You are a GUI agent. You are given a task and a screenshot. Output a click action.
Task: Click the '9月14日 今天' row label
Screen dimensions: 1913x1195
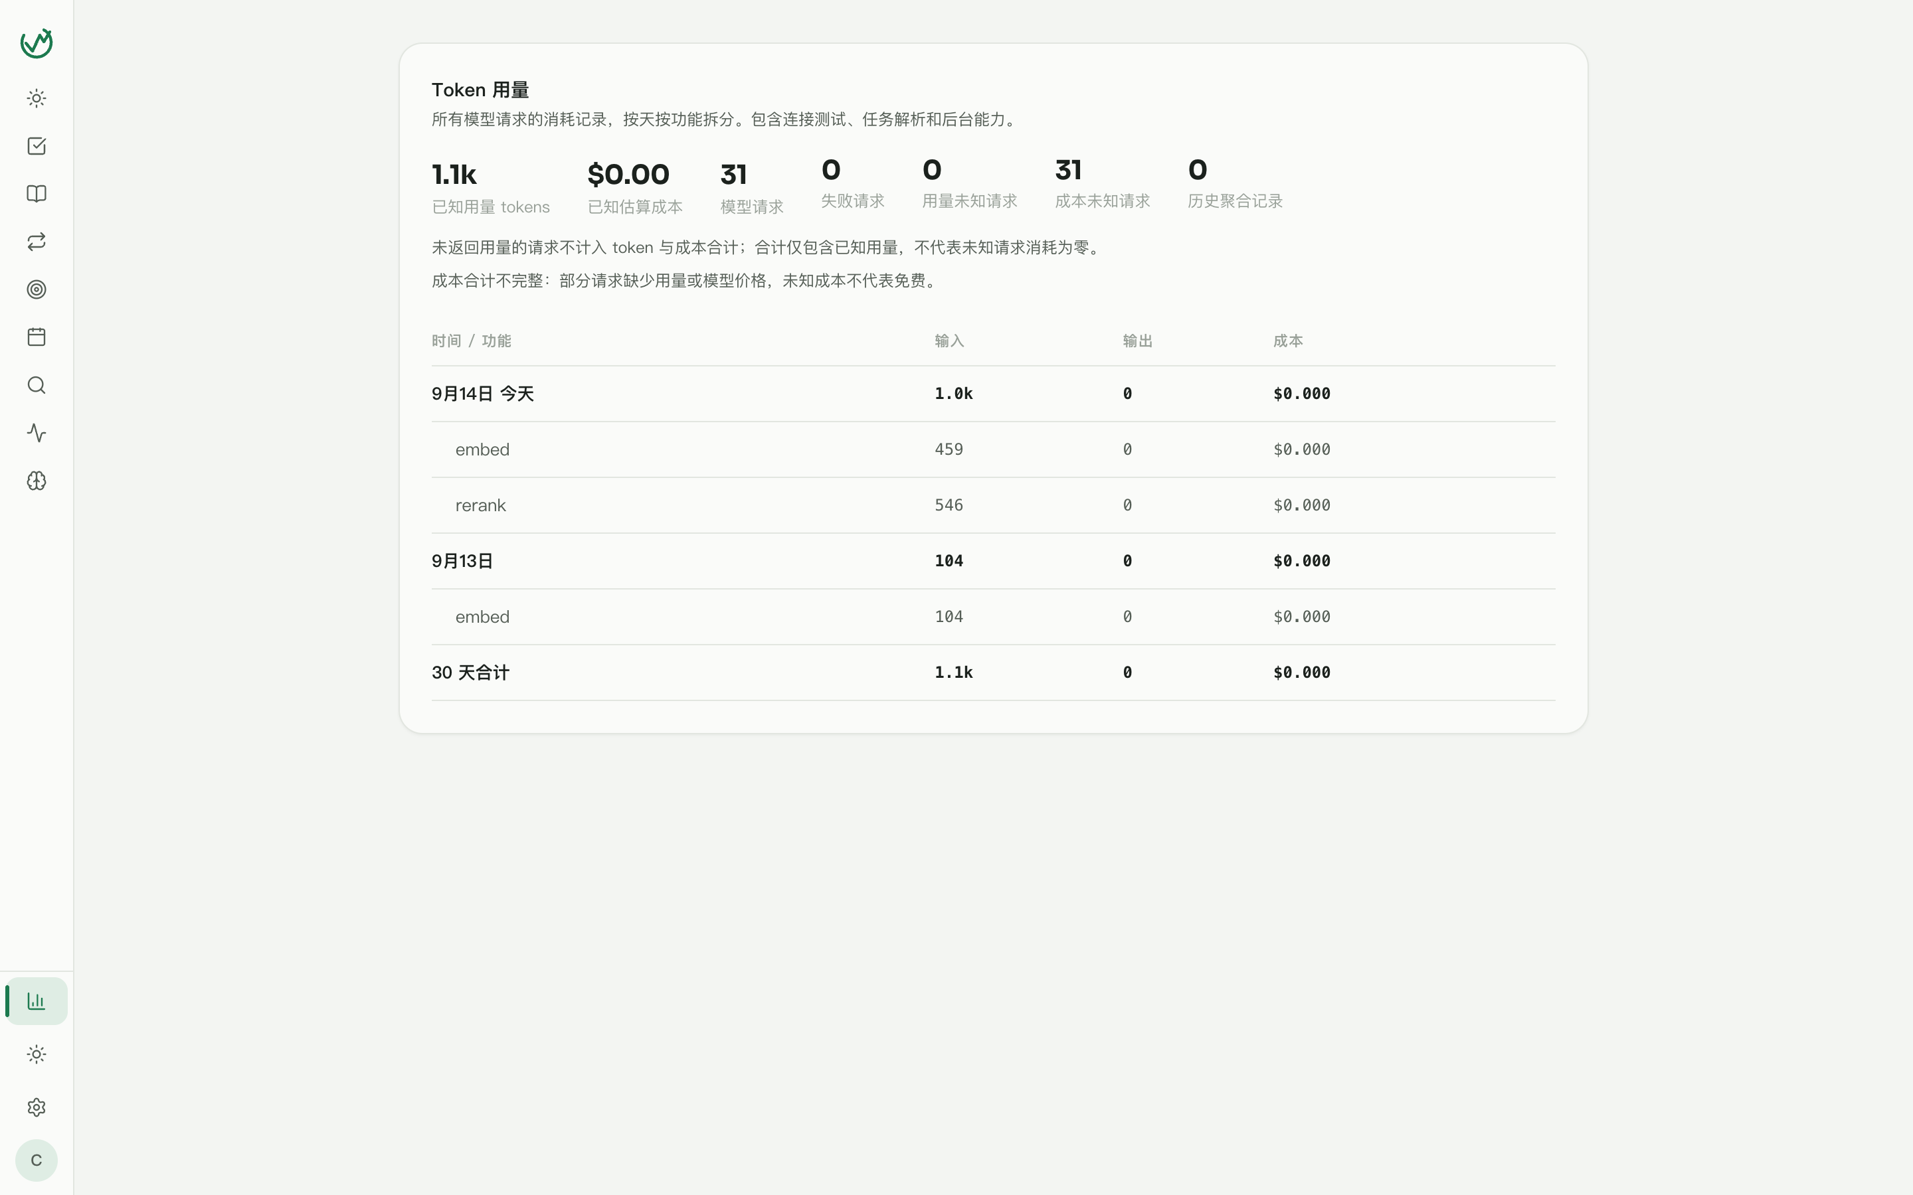pos(483,394)
